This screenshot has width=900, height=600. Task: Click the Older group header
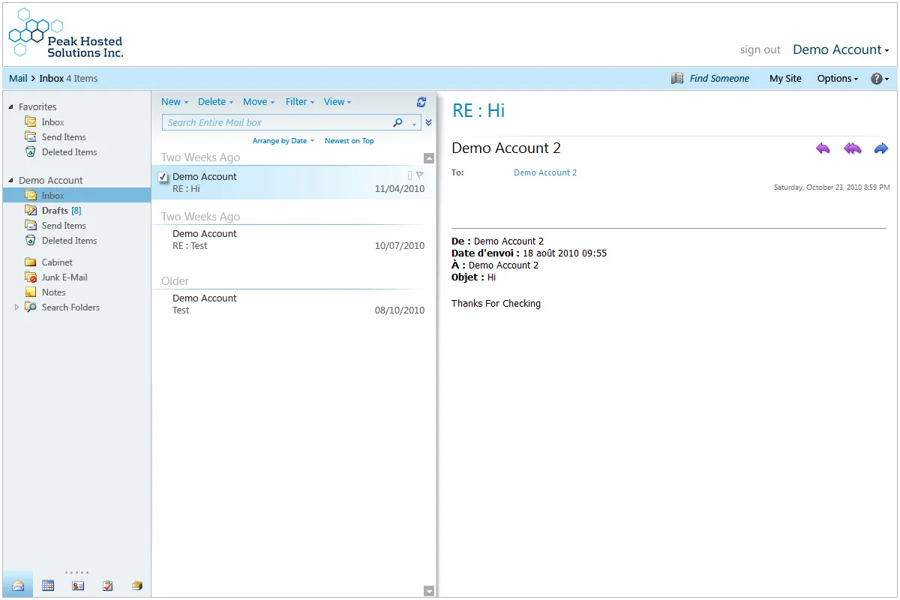pyautogui.click(x=175, y=281)
